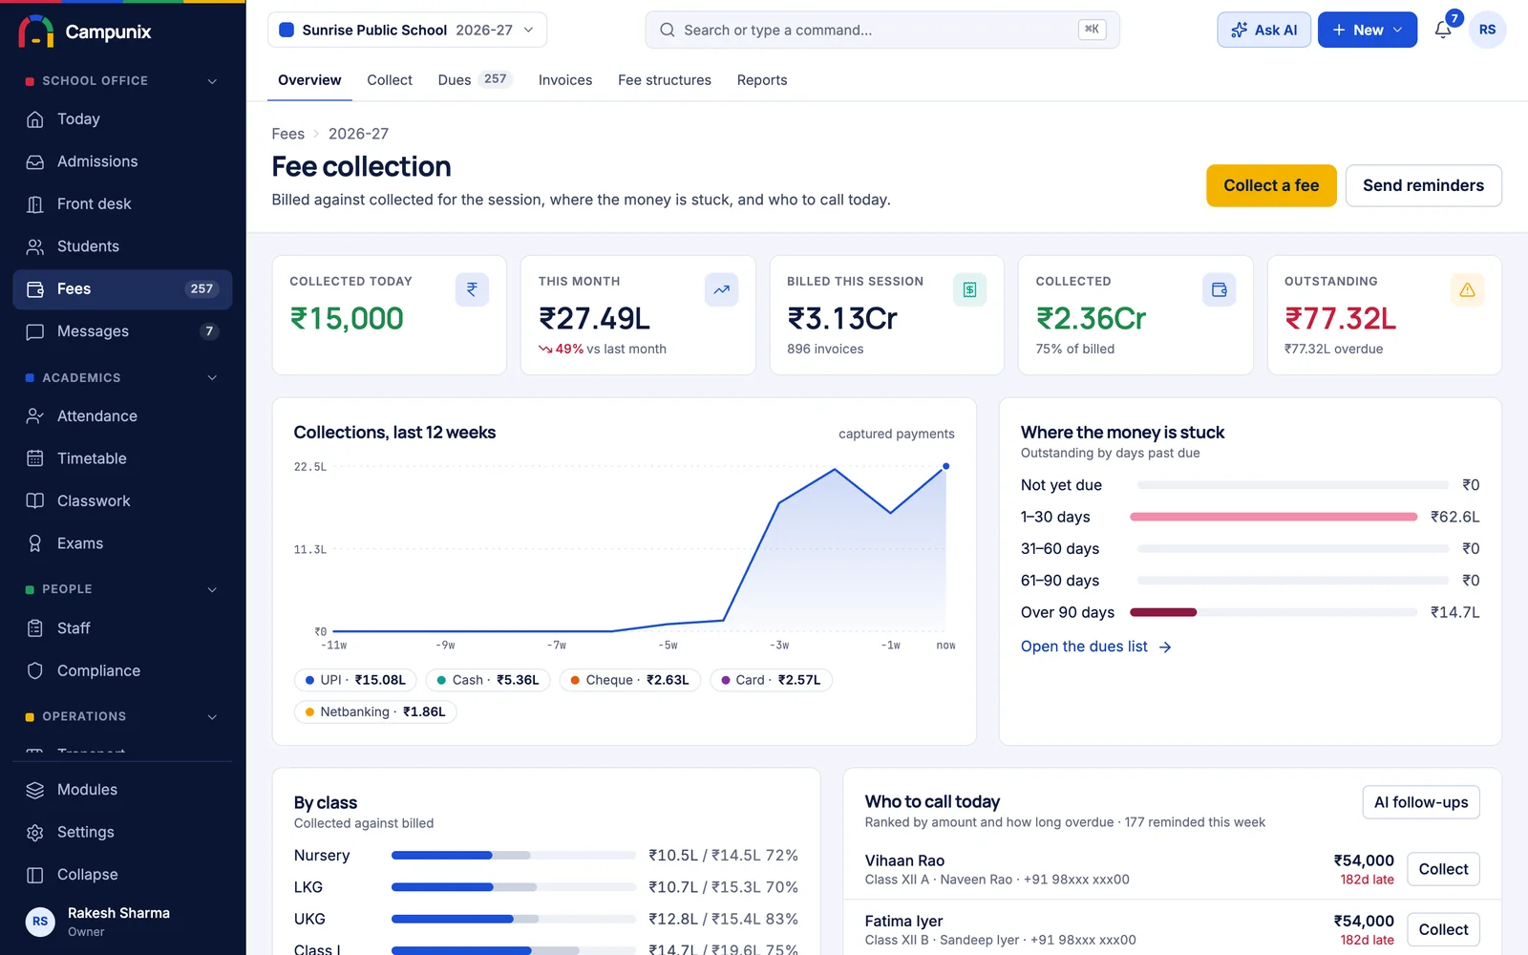Click the Over 90 days outstanding bar
1528x955 pixels.
click(x=1163, y=612)
